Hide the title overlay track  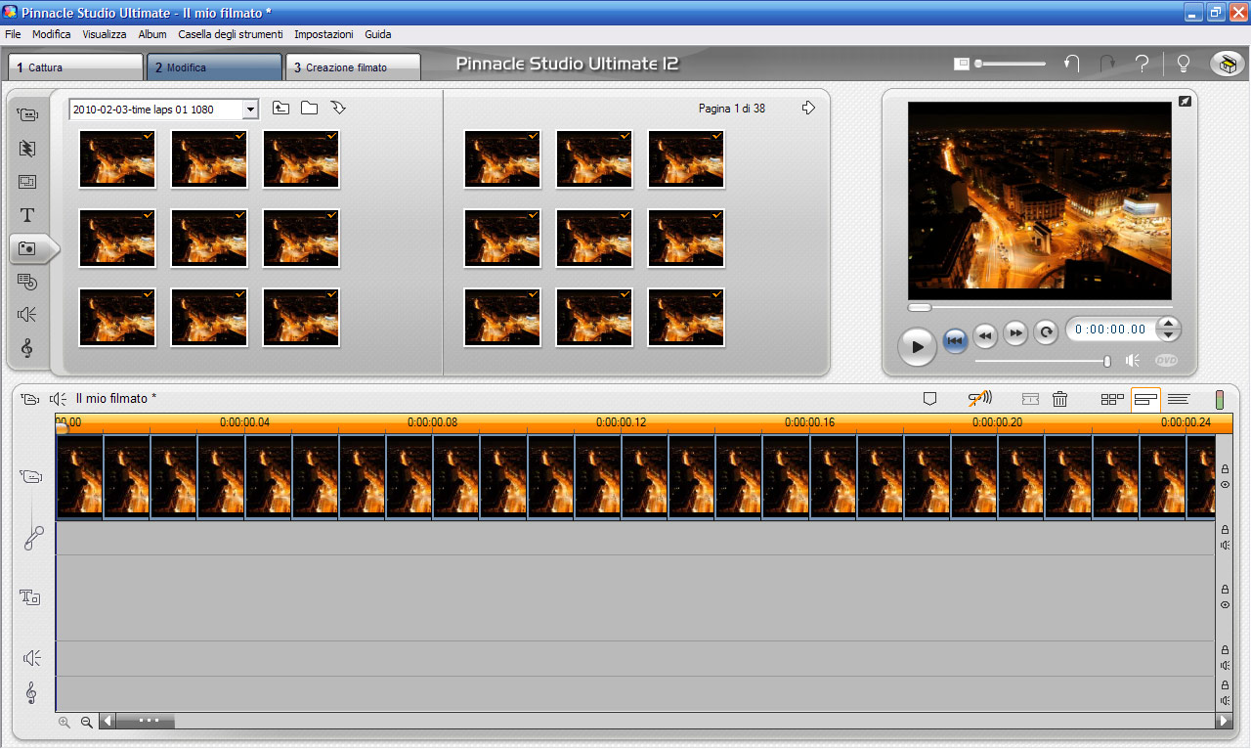tap(1225, 605)
